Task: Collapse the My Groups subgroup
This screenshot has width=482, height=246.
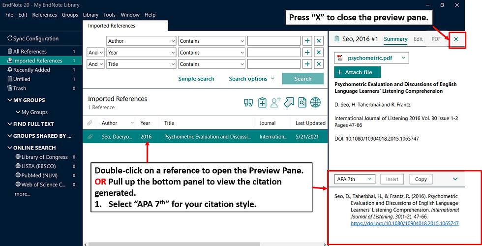Action: 18,112
